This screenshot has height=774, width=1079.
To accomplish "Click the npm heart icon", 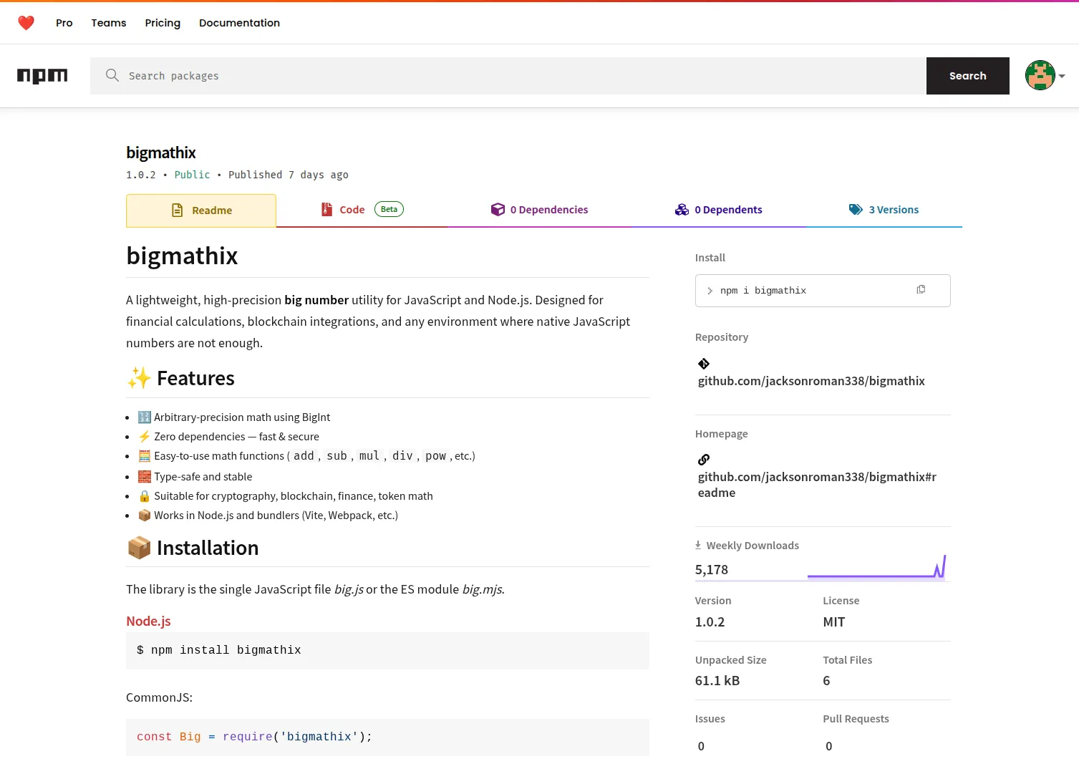I will click(x=26, y=22).
